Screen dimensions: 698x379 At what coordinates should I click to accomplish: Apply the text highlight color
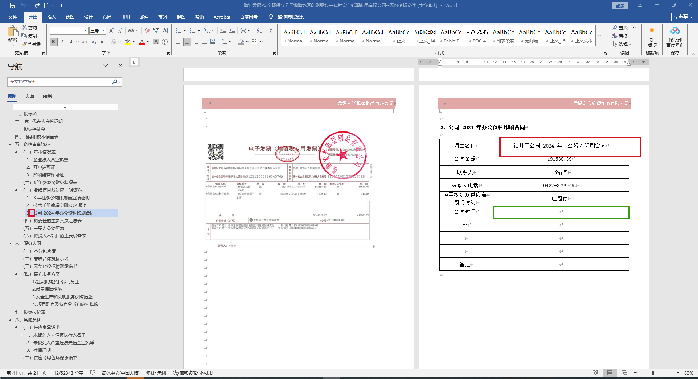click(x=127, y=42)
